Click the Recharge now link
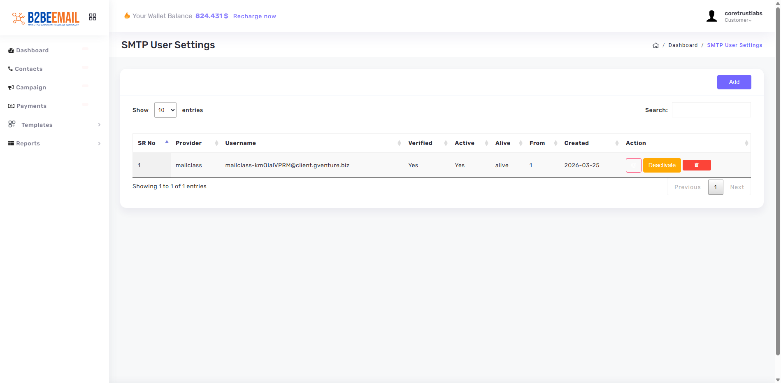Viewport: 781px width, 383px height. (x=254, y=16)
